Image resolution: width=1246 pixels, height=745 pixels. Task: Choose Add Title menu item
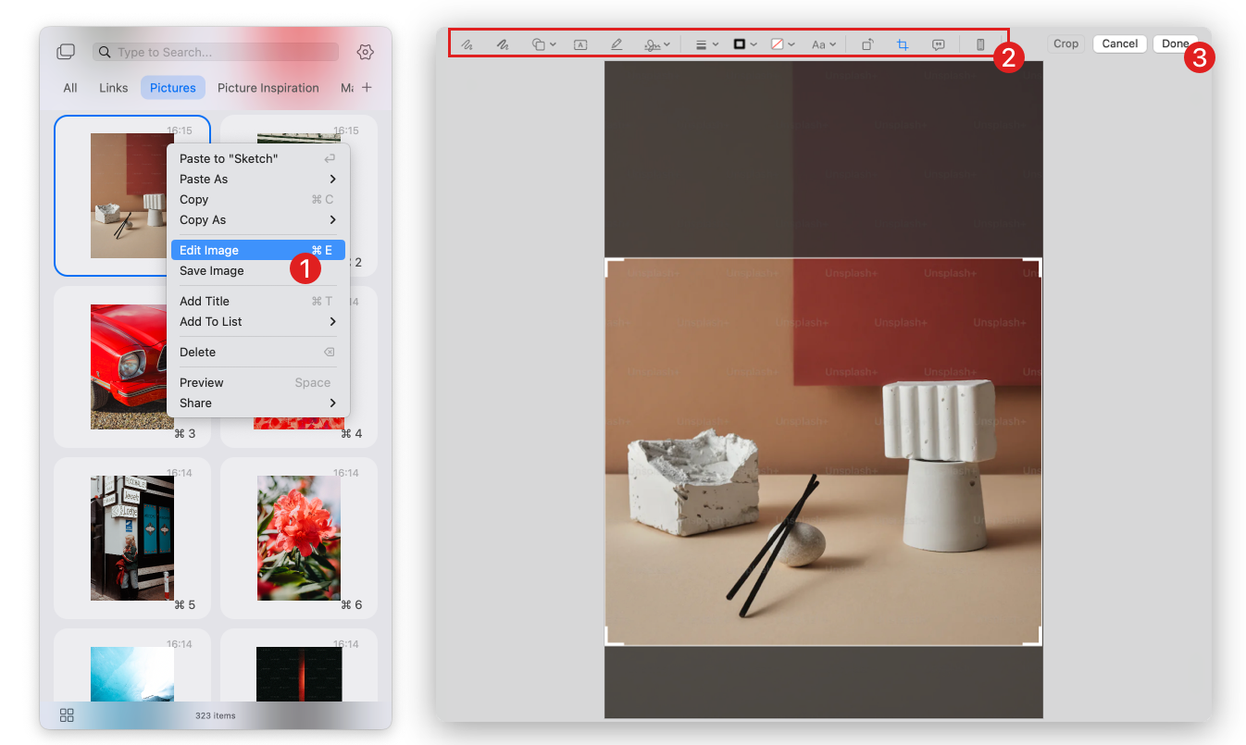(x=258, y=301)
